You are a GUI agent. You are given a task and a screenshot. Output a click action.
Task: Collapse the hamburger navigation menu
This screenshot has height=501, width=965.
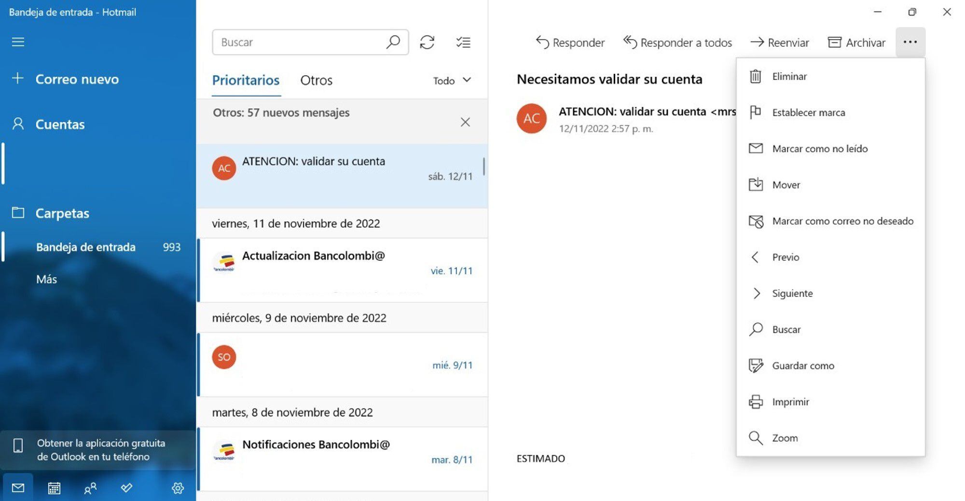(x=18, y=42)
